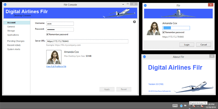
Task: Click the Filr Console title bar logo icon
Action: tap(5, 5)
